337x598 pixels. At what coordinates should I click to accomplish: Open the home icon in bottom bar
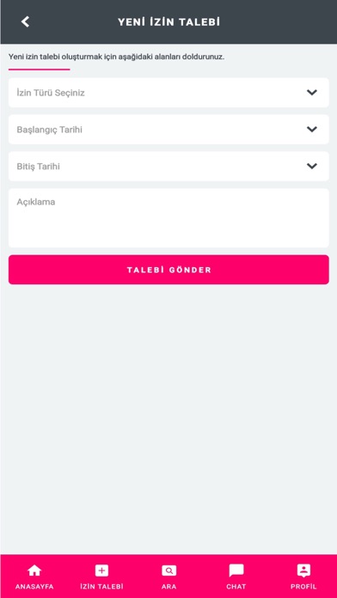[34, 571]
